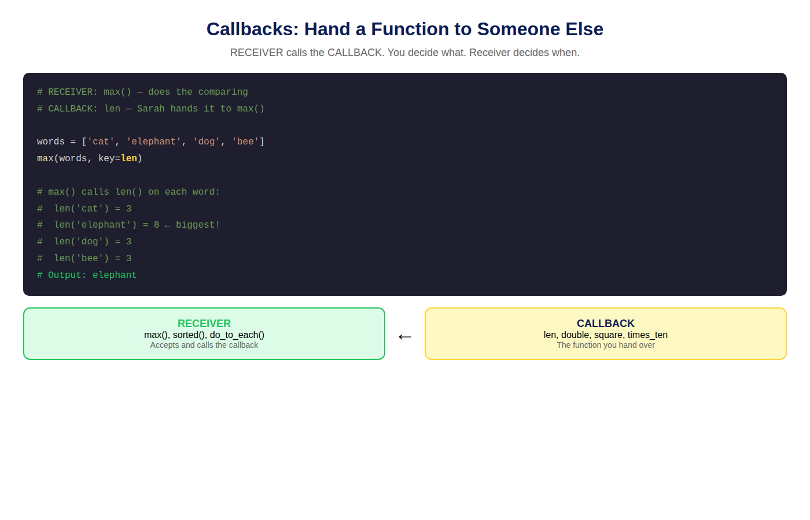810x520 pixels.
Task: Click the highlighted len keyword in max call
Action: point(129,158)
